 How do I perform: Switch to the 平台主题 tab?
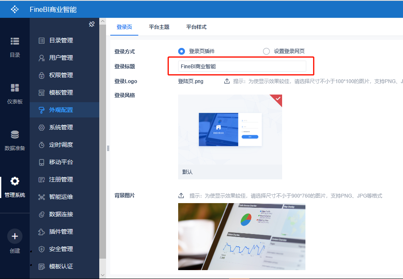click(x=159, y=27)
